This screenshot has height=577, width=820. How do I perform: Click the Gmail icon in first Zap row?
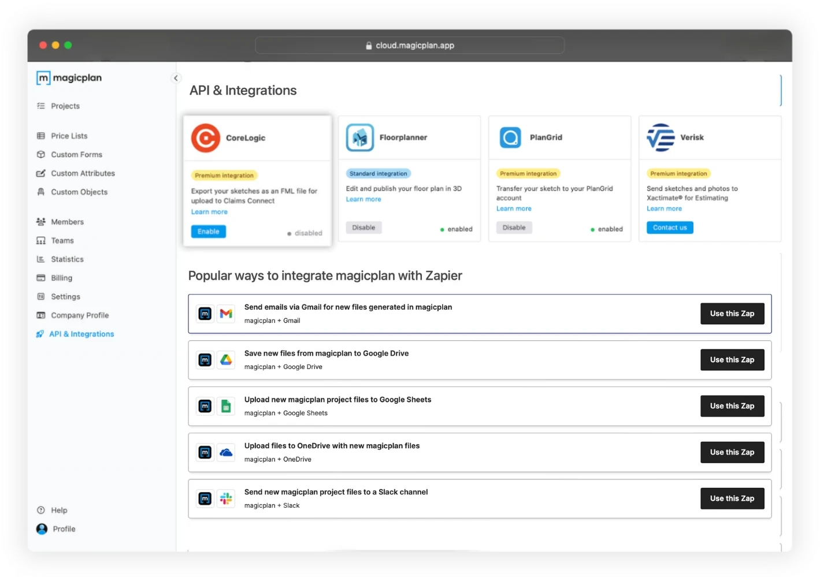pyautogui.click(x=226, y=314)
